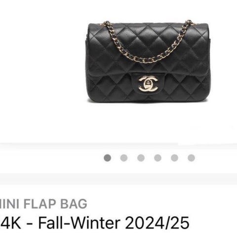
Task: Select the fourth carousel dot
Action: [x=158, y=158]
